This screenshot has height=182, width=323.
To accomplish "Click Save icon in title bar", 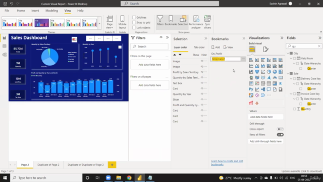I will tap(5, 4).
